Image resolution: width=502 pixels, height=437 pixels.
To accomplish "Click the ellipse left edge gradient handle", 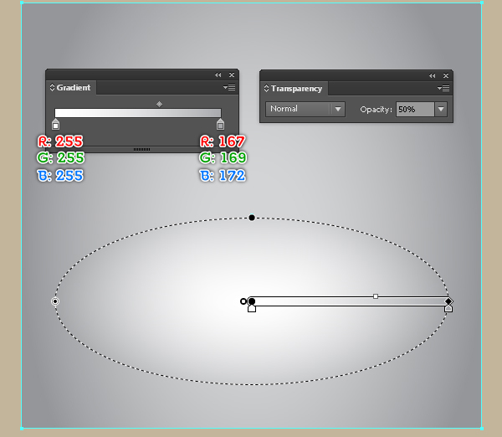I will point(55,301).
